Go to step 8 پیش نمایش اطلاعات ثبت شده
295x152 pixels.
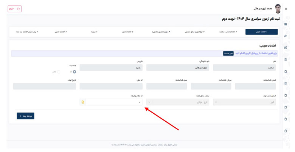tap(27, 32)
